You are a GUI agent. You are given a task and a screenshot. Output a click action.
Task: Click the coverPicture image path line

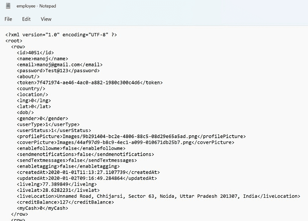125,142
